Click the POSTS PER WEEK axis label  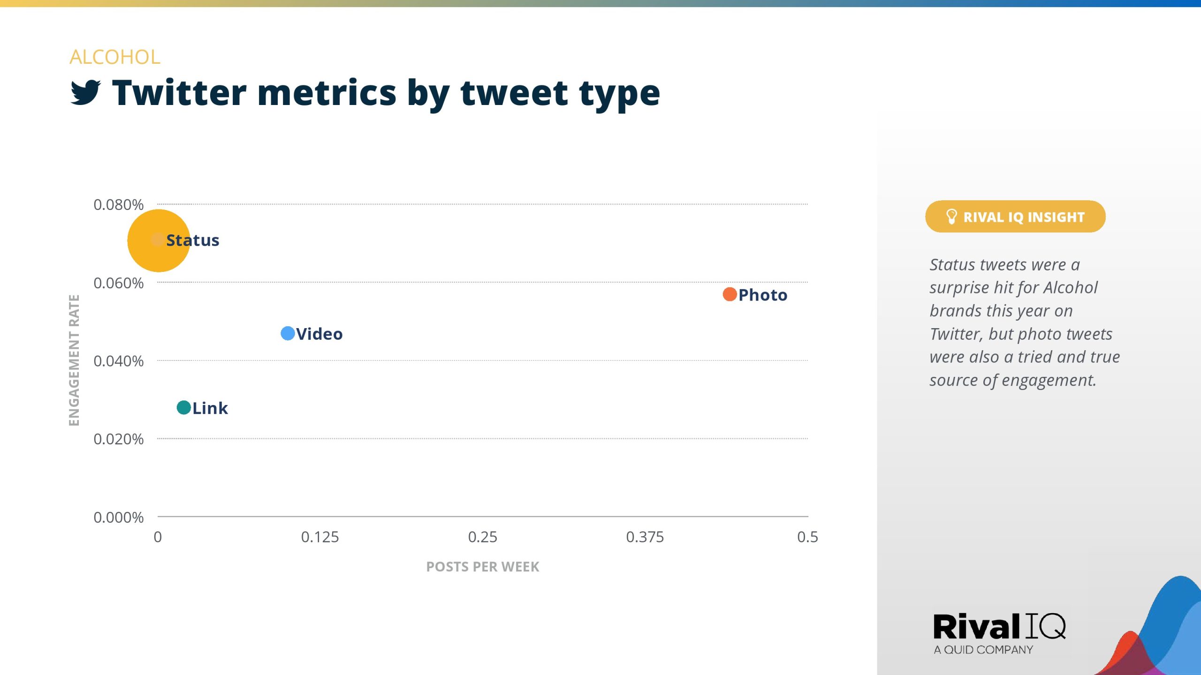[x=482, y=567]
